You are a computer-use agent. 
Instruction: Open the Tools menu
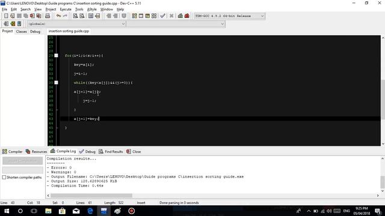tap(79, 10)
